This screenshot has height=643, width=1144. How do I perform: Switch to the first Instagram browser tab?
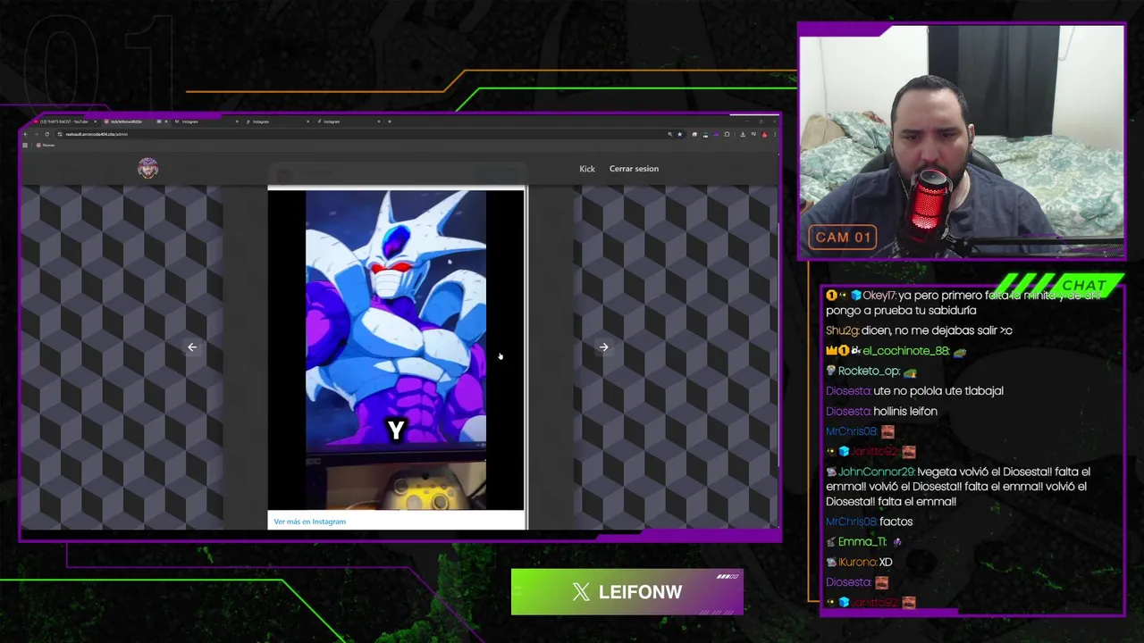pyautogui.click(x=207, y=121)
